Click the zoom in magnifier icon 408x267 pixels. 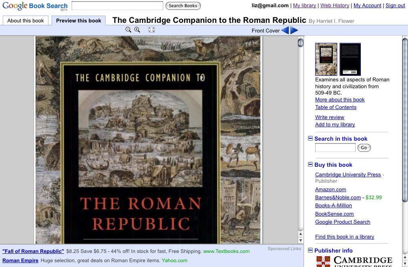(x=137, y=30)
